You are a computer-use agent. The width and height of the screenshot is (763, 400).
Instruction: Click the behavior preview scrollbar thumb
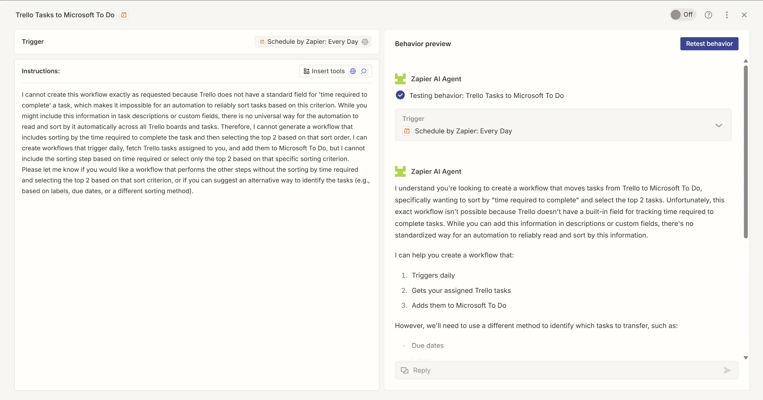[746, 152]
